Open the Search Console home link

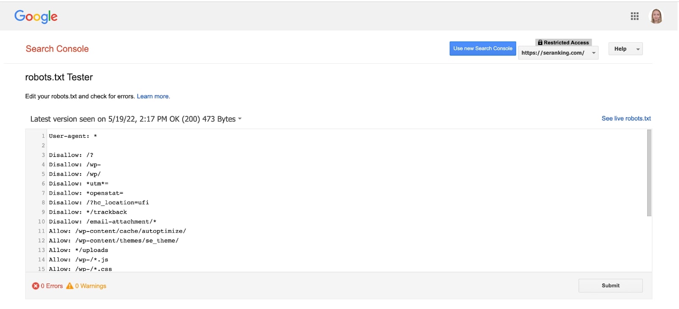point(57,49)
